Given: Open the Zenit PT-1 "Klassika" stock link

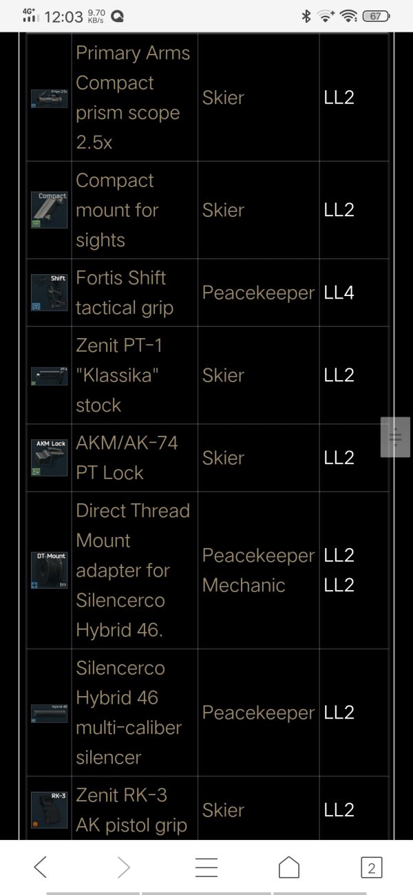Looking at the screenshot, I should coord(118,375).
